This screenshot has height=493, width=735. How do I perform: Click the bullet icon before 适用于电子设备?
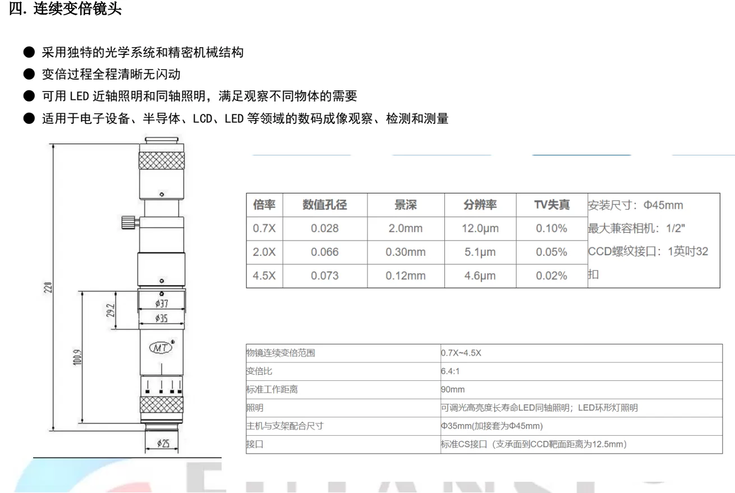pyautogui.click(x=30, y=118)
